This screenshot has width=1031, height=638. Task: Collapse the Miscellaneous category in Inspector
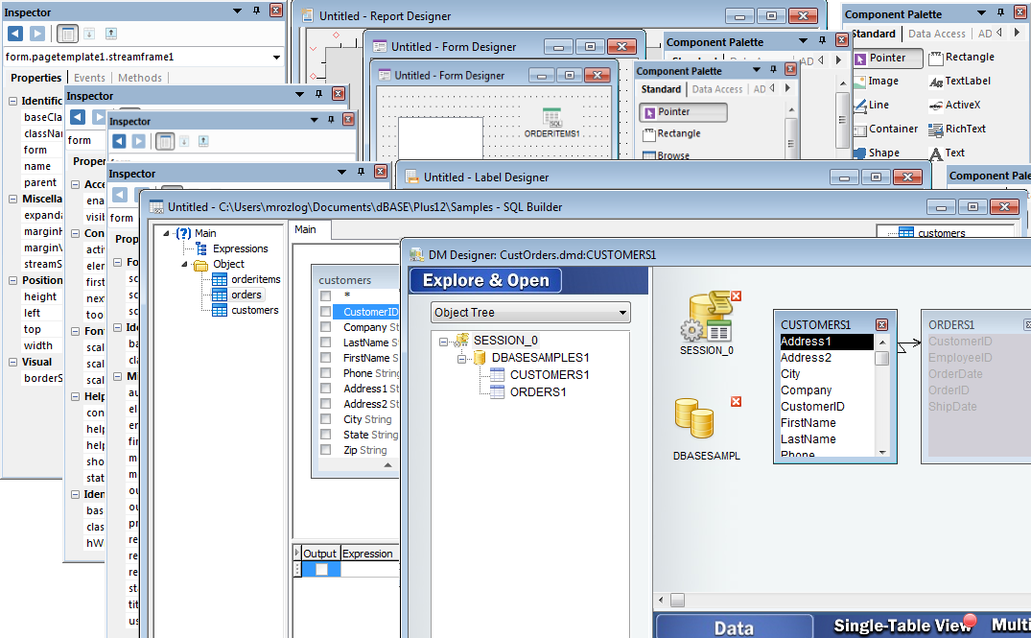pyautogui.click(x=13, y=200)
